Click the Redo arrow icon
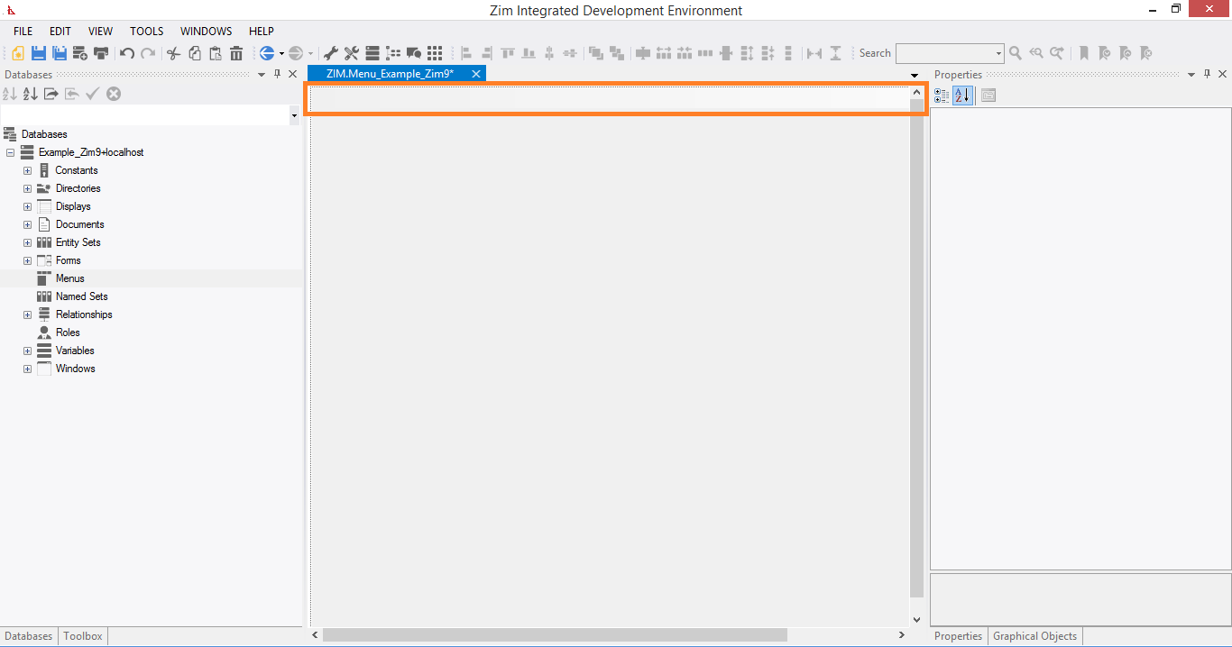 point(148,53)
